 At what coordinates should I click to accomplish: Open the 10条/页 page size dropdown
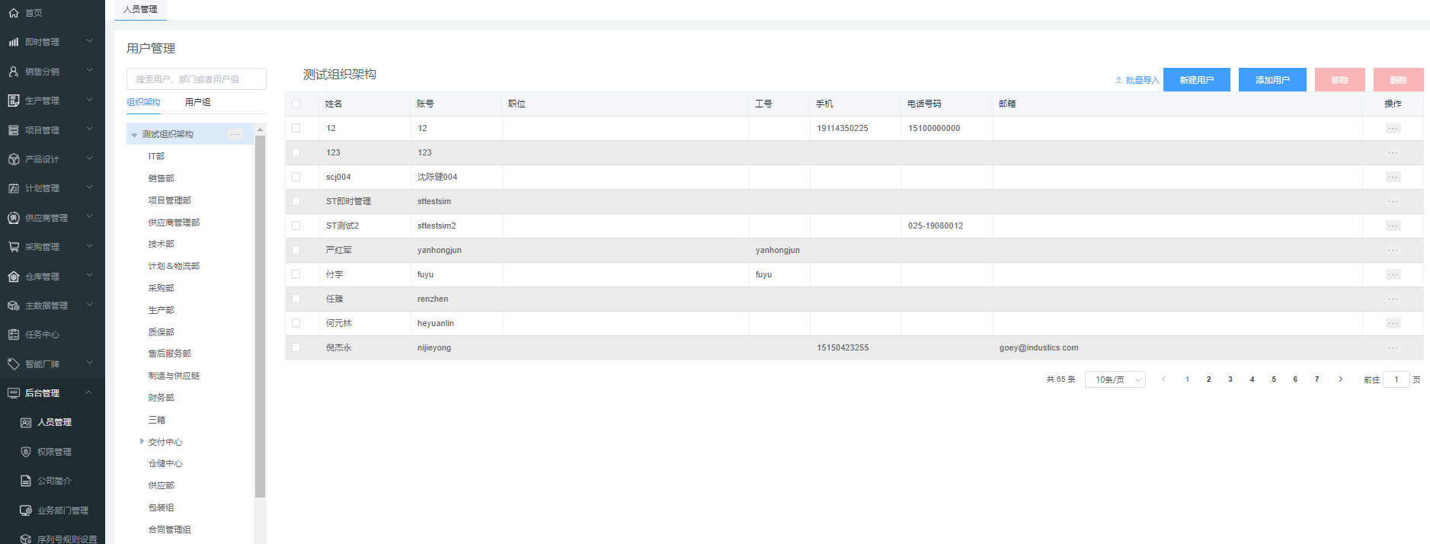point(1115,379)
